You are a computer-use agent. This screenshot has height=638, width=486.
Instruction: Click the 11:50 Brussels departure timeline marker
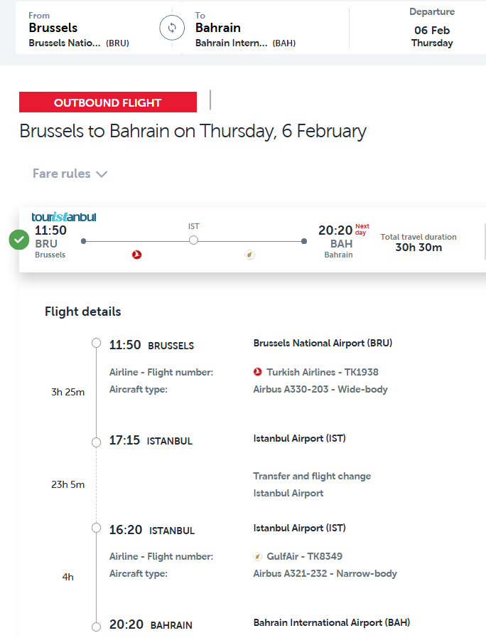(97, 344)
